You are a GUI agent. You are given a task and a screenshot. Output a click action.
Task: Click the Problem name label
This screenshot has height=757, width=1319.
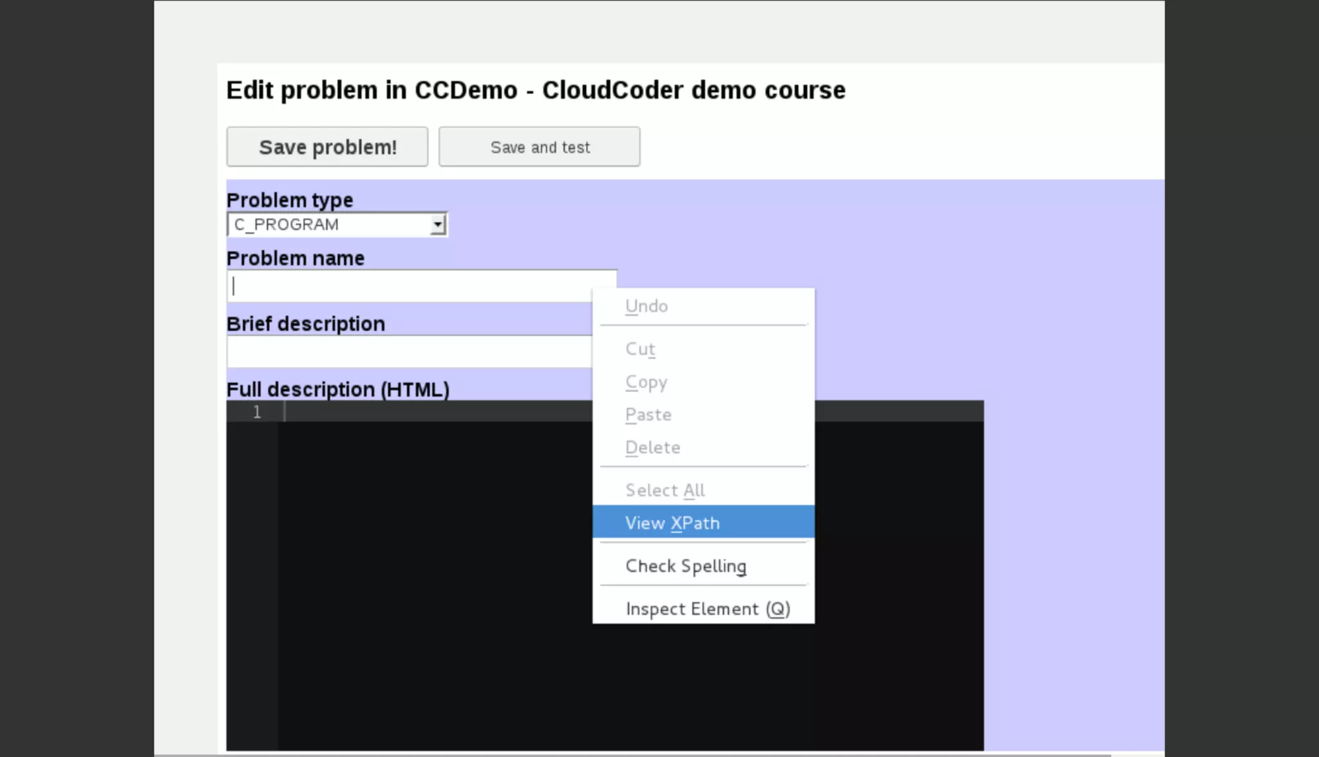(296, 258)
